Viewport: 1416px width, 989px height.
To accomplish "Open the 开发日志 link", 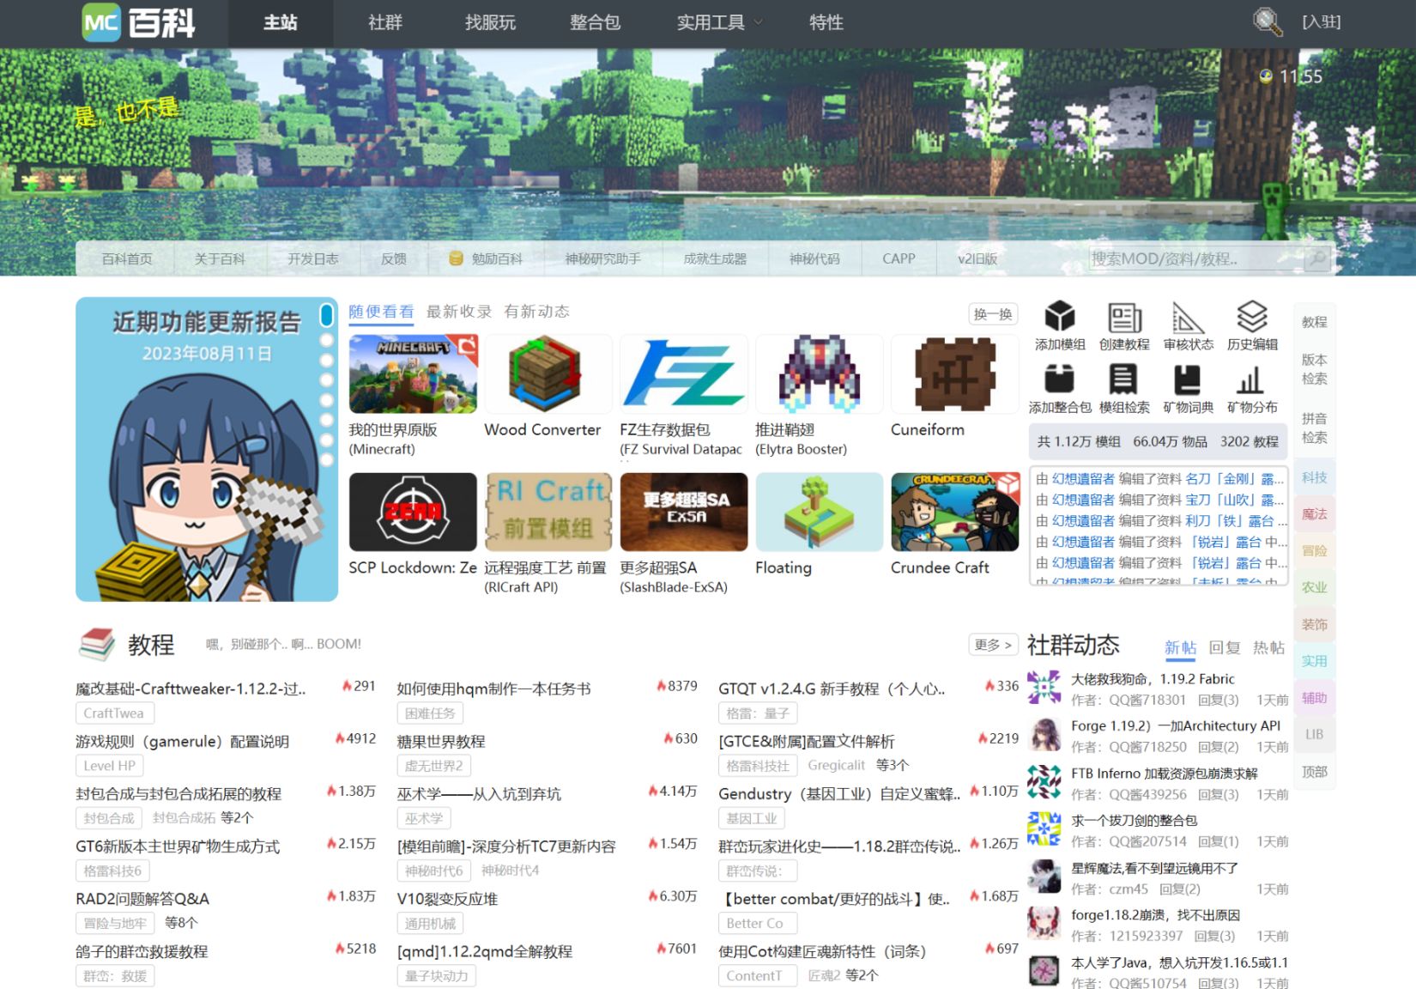I will click(312, 258).
